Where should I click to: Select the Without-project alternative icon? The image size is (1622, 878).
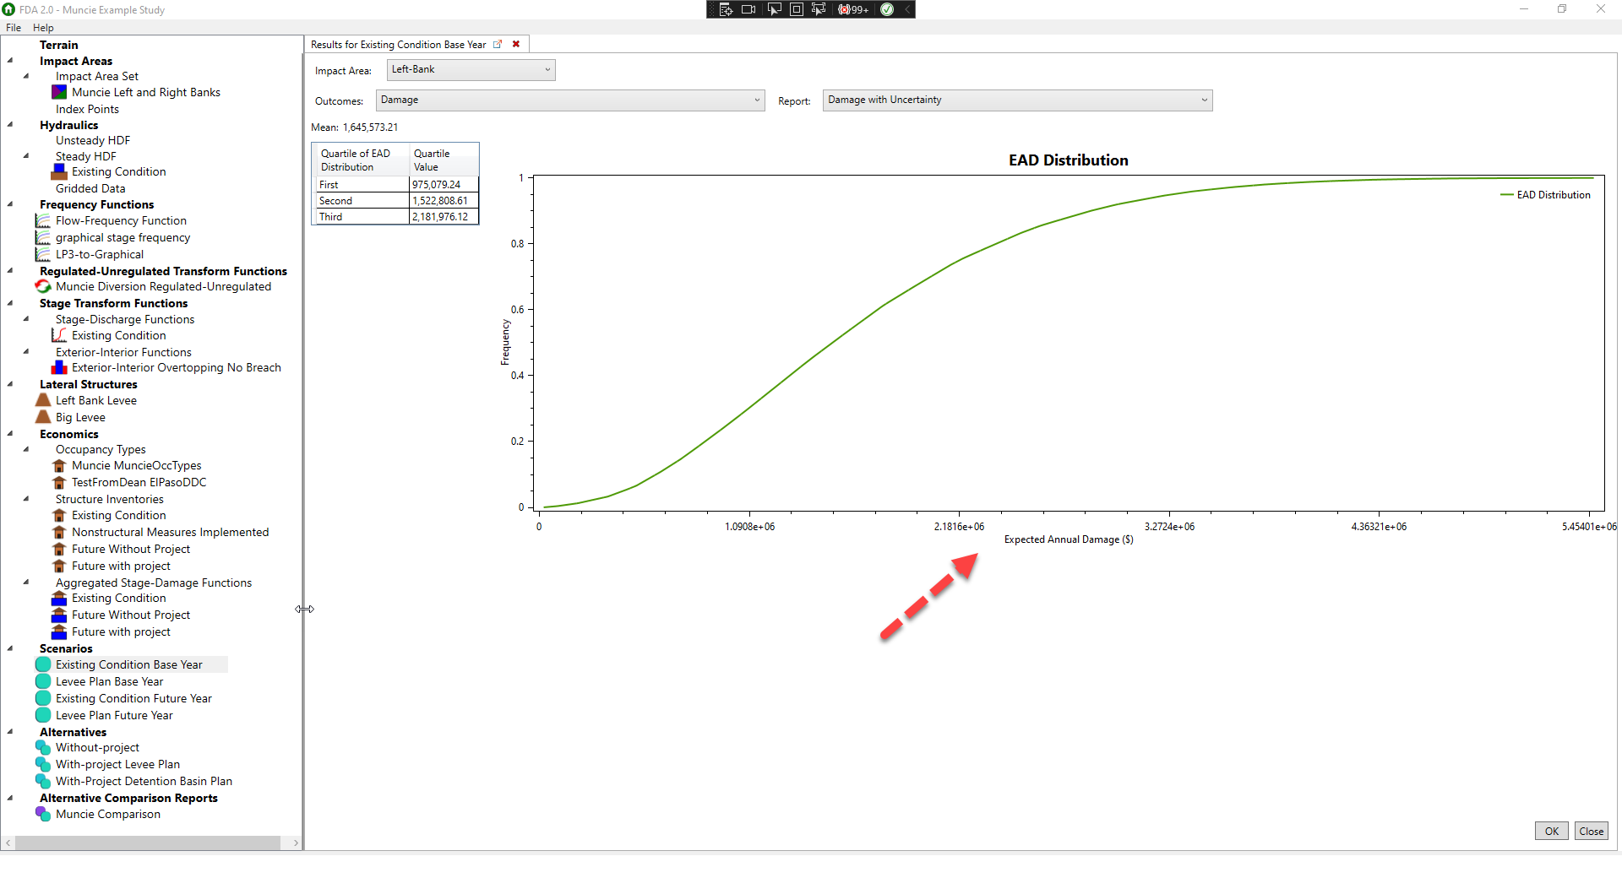(x=43, y=747)
